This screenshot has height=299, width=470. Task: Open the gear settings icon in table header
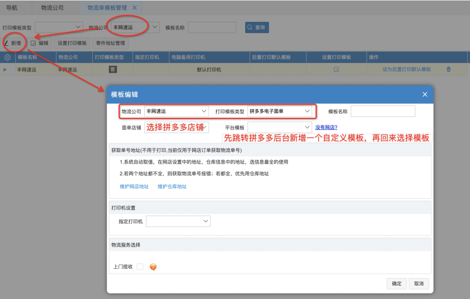coord(8,57)
